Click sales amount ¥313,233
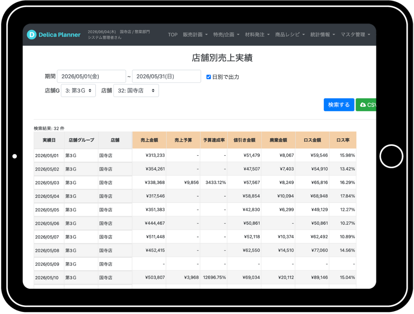414x314 pixels. [x=155, y=155]
